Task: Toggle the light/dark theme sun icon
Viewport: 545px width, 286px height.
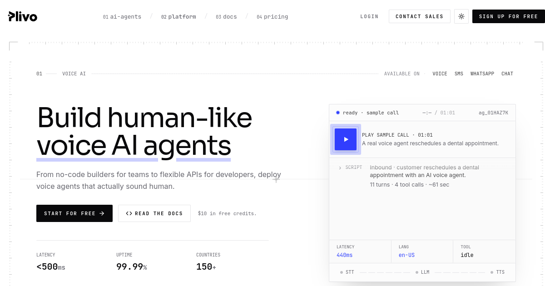Action: tap(461, 16)
